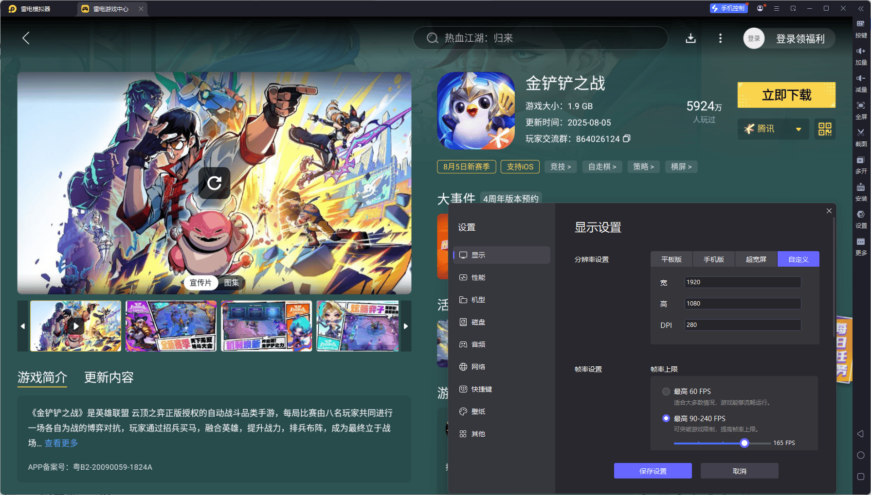Open the APK 安装 install sidebar icon
Image resolution: width=871 pixels, height=495 pixels.
click(x=860, y=192)
